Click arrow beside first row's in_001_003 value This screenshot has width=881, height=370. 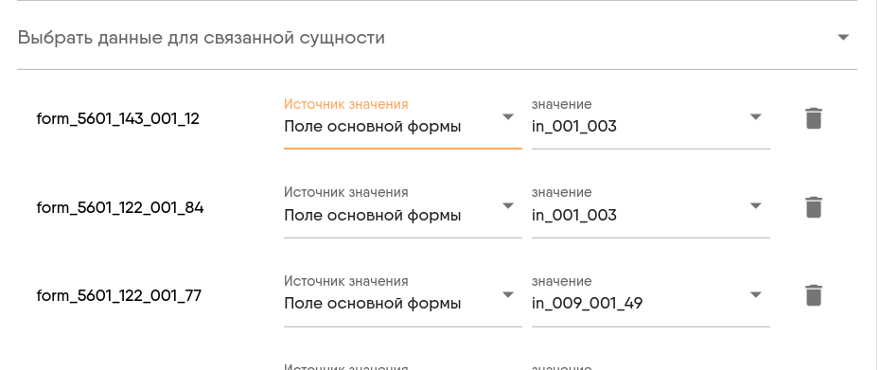tap(756, 116)
